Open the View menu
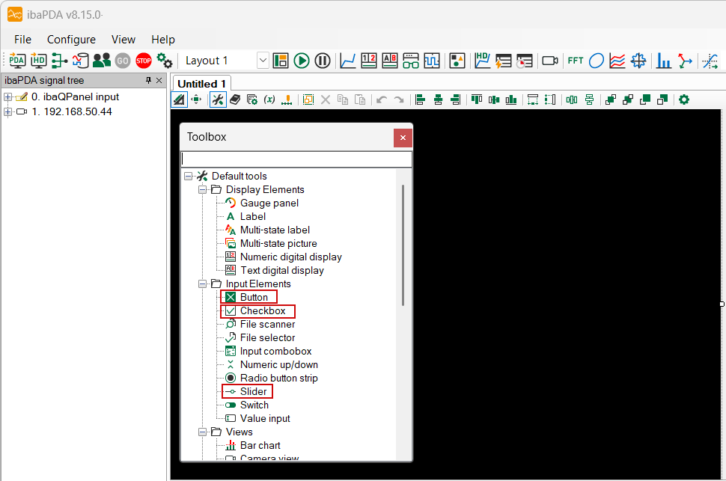726x481 pixels. (123, 40)
